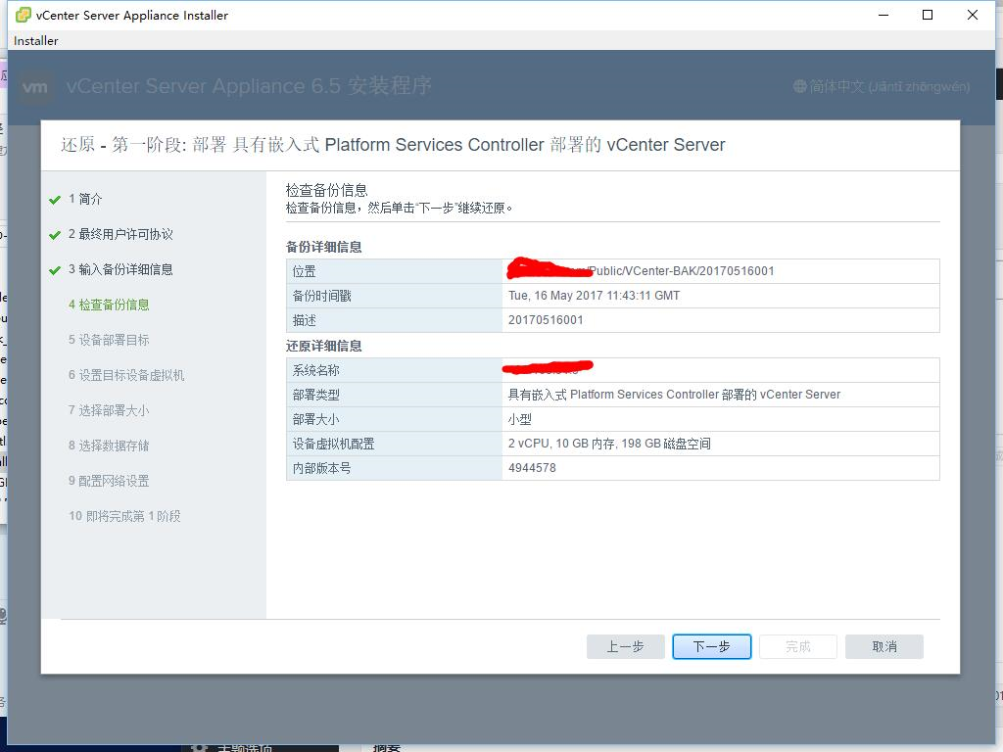This screenshot has width=1003, height=752.
Task: Click the green checkmark beside 输入备份详细信息
Action: pyautogui.click(x=55, y=270)
